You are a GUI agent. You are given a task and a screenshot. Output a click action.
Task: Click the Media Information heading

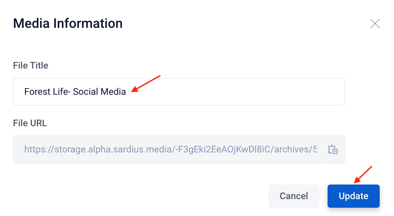point(68,24)
